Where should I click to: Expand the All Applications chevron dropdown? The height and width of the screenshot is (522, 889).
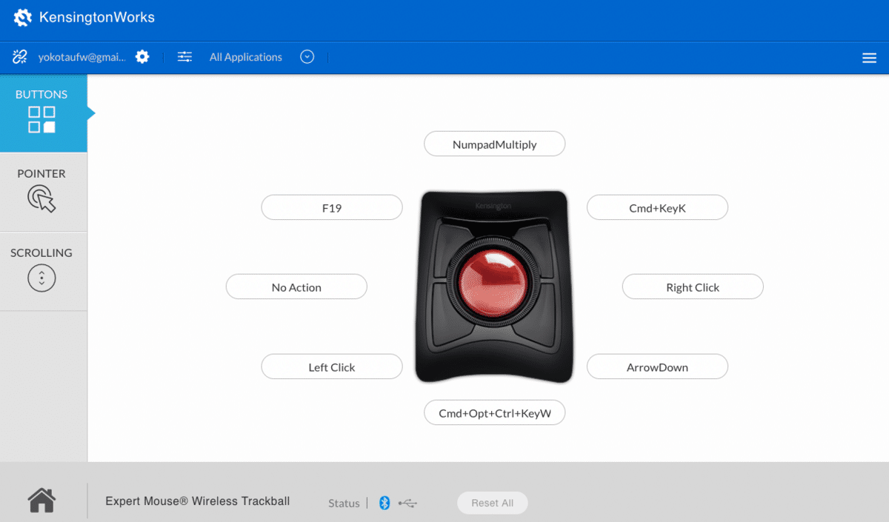coord(307,57)
